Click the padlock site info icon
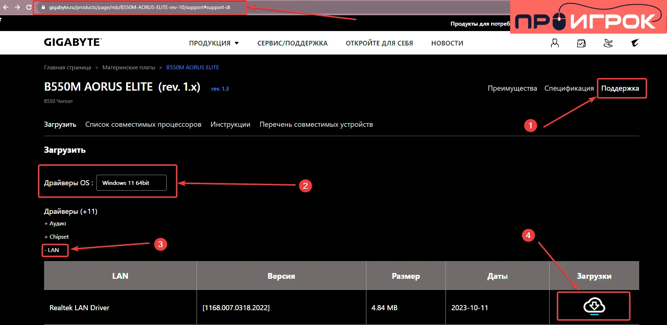This screenshot has width=667, height=325. point(43,7)
